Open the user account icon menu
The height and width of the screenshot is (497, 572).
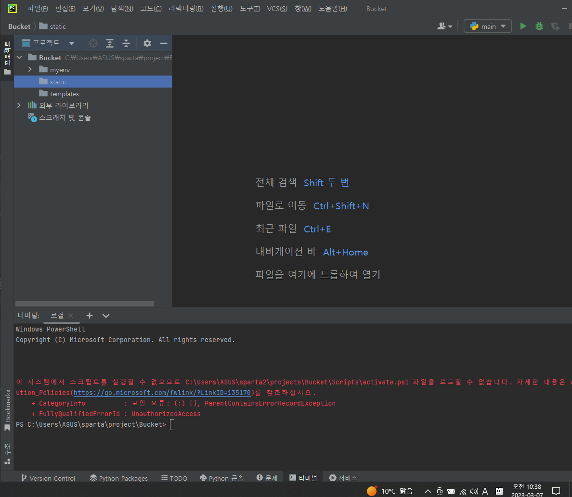point(445,26)
